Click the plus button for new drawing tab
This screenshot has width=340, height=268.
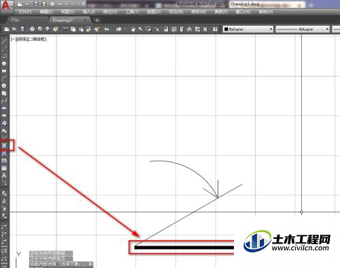97,20
